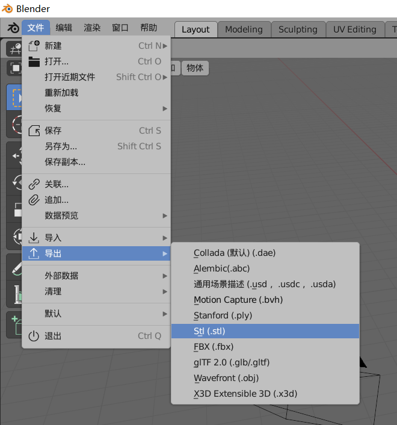Export as 通用场景描述 (.usd)
This screenshot has height=425, width=397.
click(265, 284)
